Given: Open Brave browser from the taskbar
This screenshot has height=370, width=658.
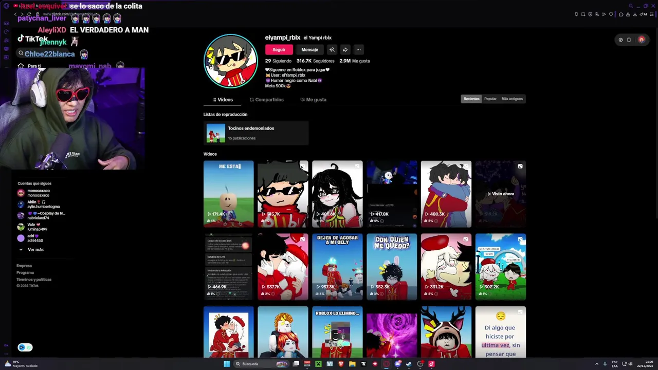Looking at the screenshot, I should (x=341, y=364).
